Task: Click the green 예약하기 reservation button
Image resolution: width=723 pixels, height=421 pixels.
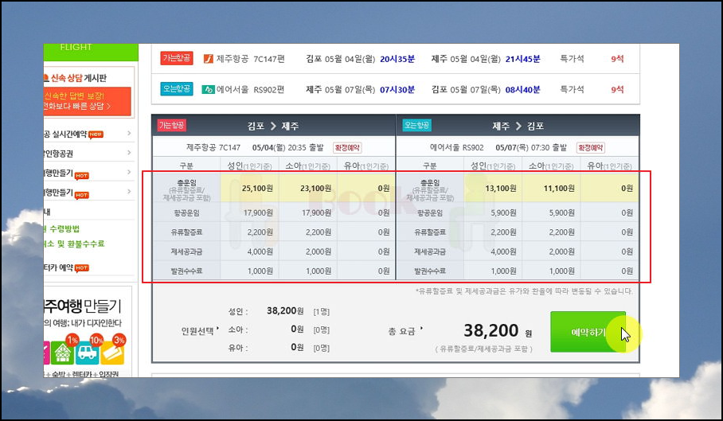Action: click(588, 332)
